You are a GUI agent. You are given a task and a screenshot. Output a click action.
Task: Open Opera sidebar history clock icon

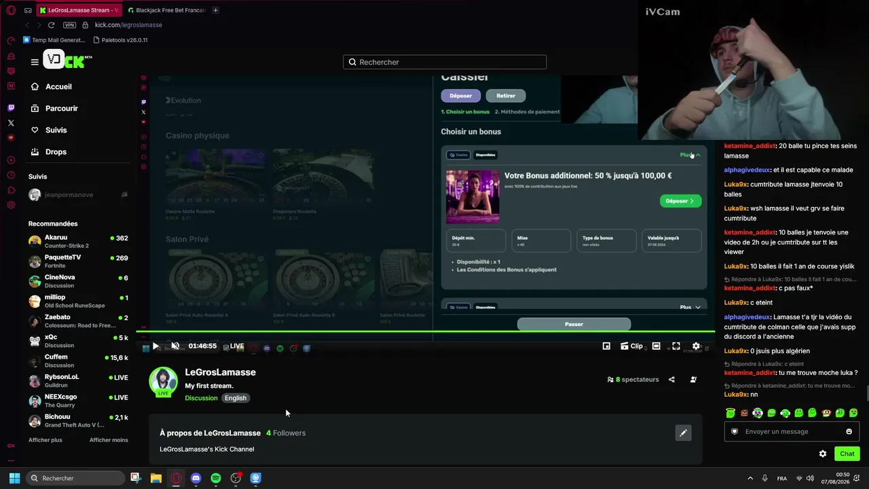(x=11, y=175)
